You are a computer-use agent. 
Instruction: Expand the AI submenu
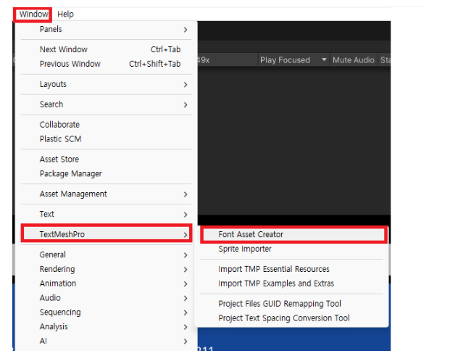(107, 341)
